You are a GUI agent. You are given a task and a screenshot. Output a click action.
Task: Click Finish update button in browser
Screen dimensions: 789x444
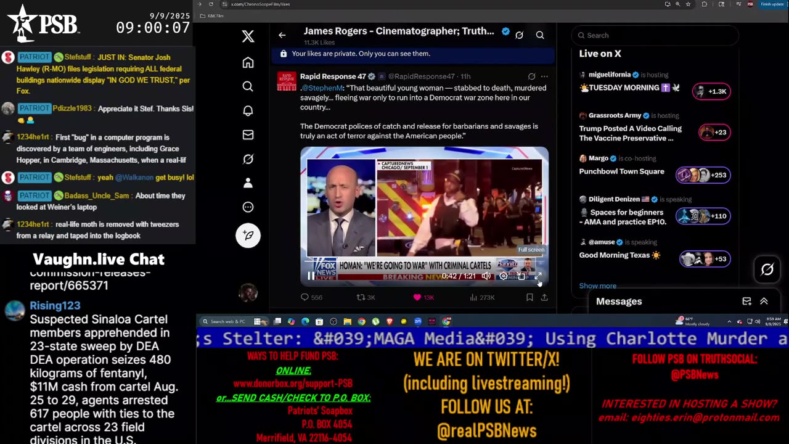click(x=772, y=4)
